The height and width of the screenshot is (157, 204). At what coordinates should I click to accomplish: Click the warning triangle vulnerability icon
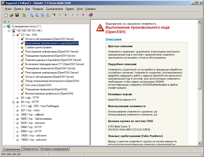click(100, 28)
